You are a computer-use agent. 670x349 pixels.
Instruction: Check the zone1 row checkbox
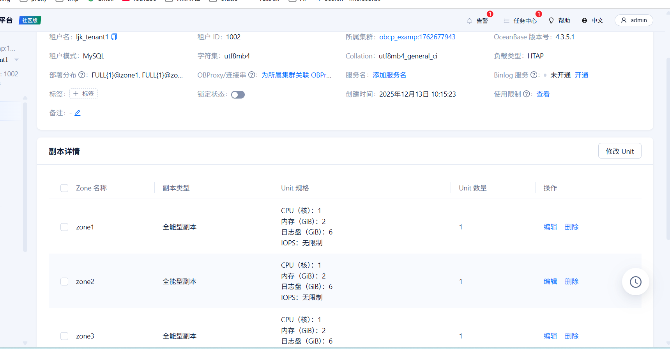(x=64, y=227)
